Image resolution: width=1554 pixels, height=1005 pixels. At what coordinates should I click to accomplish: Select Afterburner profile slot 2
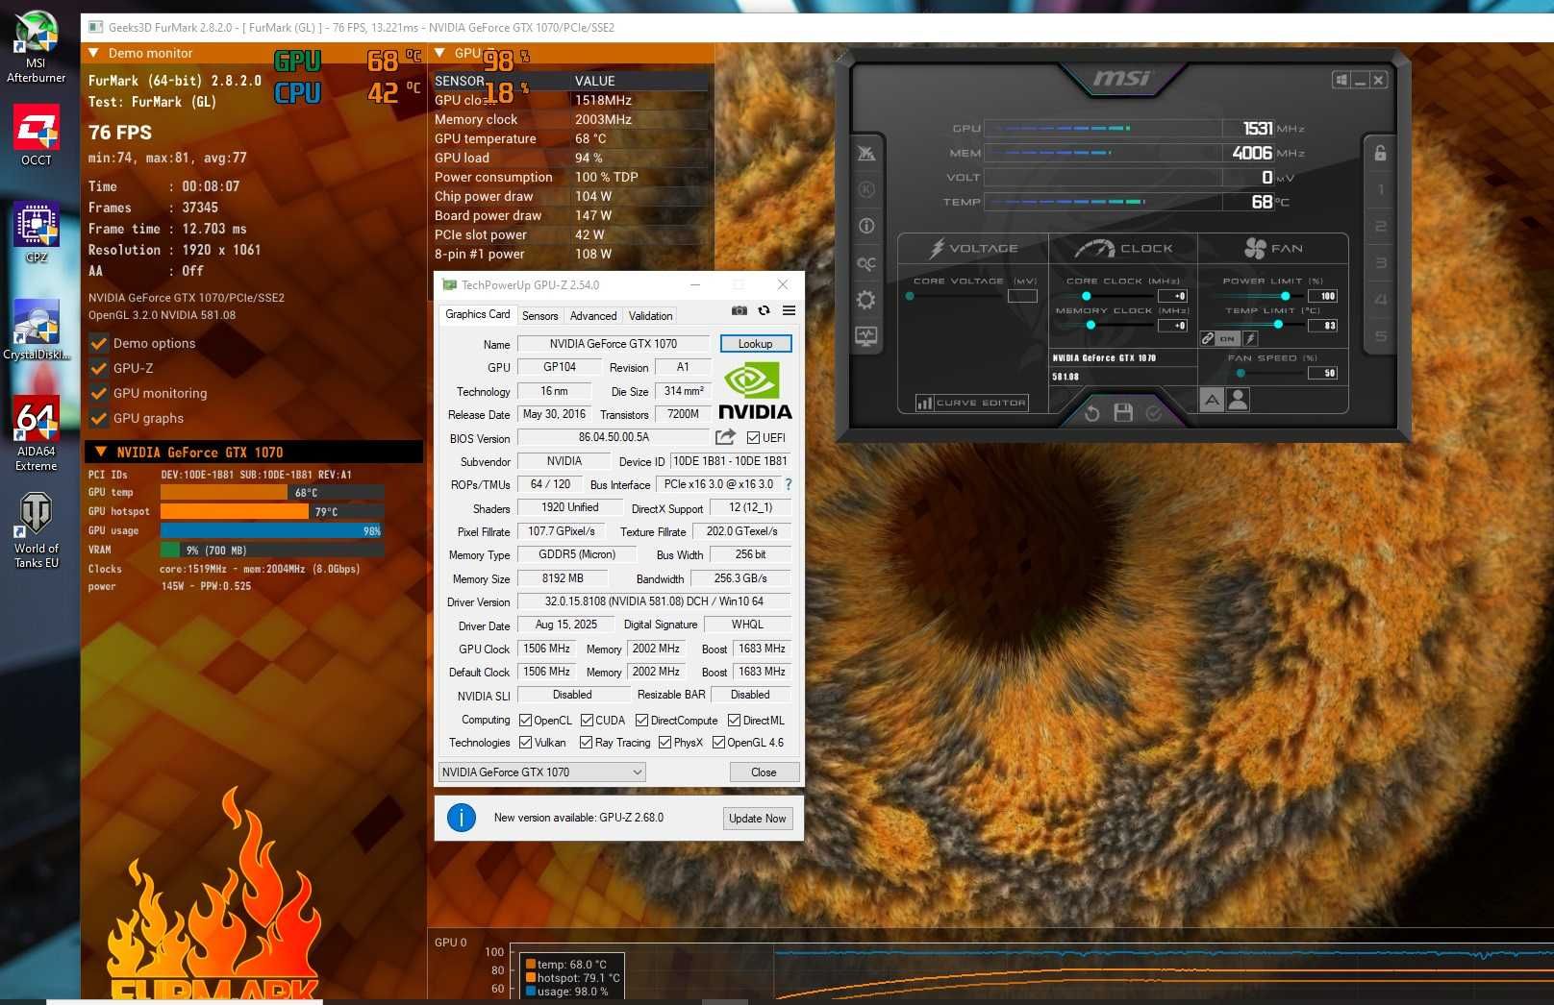click(1380, 226)
